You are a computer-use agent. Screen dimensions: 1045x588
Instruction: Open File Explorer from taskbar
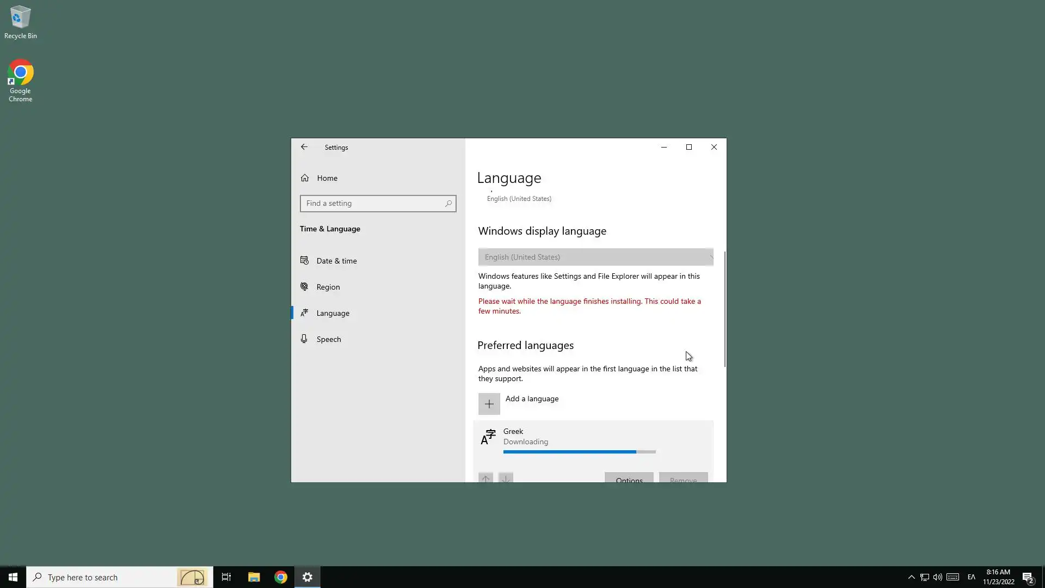tap(254, 577)
